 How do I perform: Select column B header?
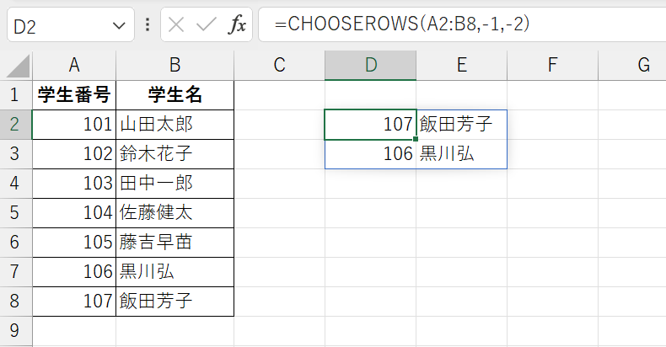click(175, 66)
